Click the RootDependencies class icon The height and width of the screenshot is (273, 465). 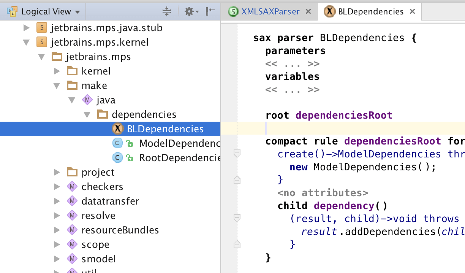[118, 158]
